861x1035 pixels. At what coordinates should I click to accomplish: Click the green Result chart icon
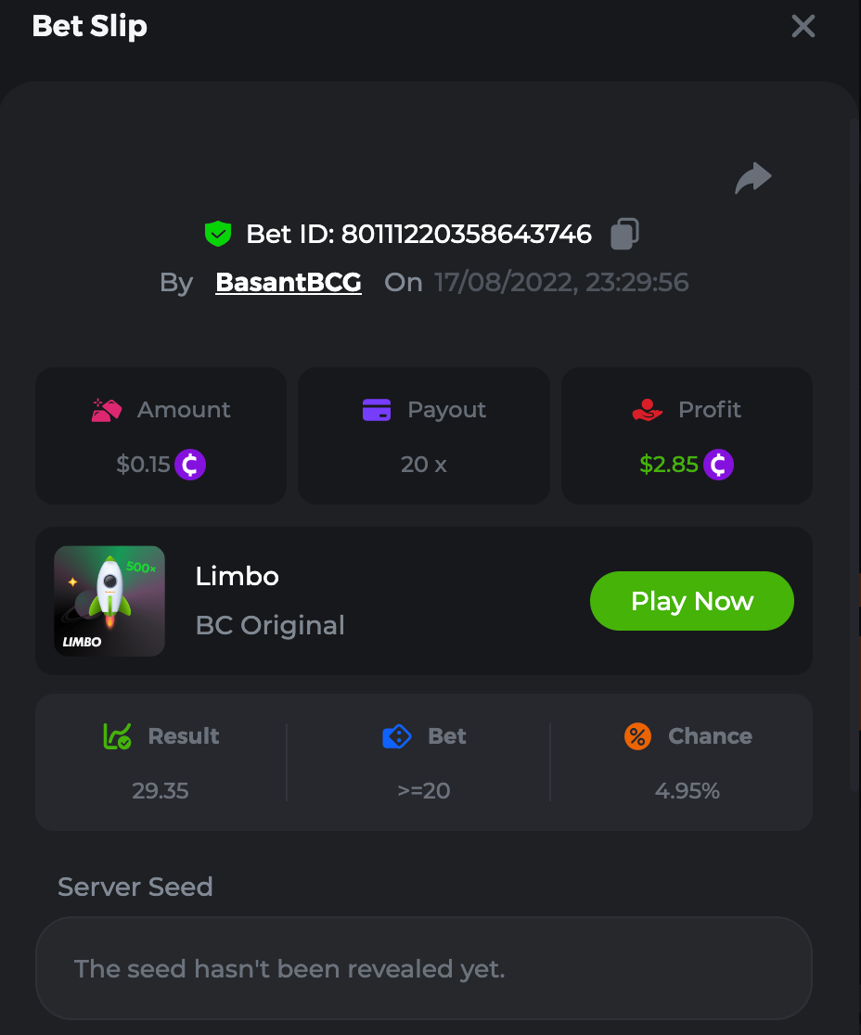pos(117,736)
